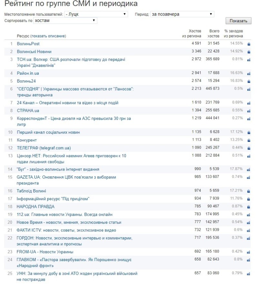Open the ТЕЛЕГРАФ (telegraf.com.ua) link
The image size is (258, 284).
[44, 148]
